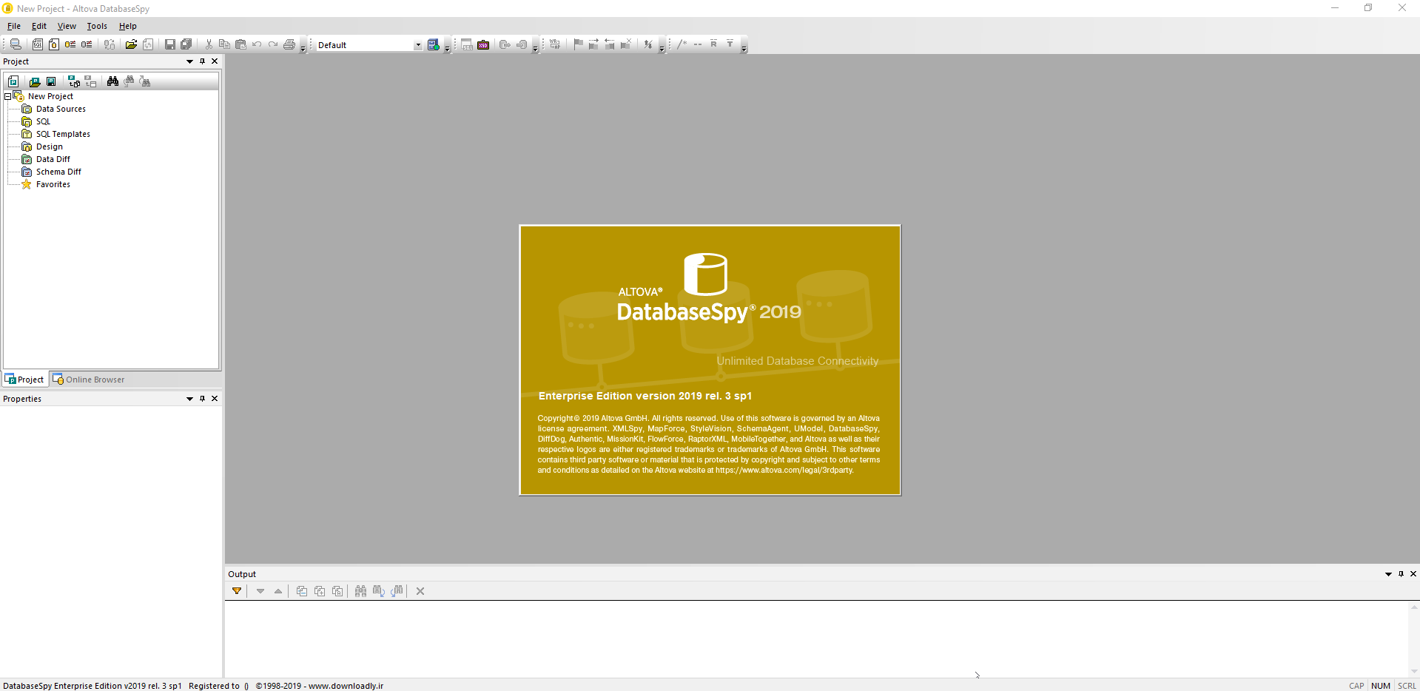The image size is (1420, 691).
Task: Open the Output pane dropdown arrow
Action: [1388, 574]
